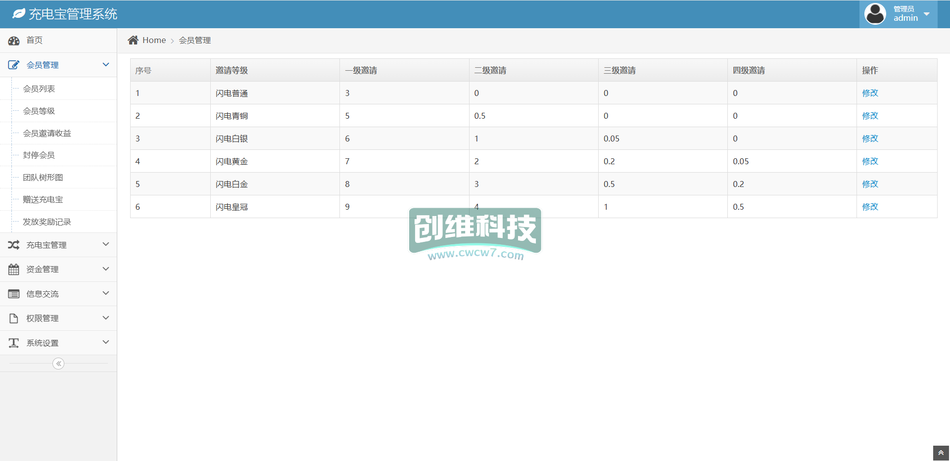Expand the 资金管理 menu chevron
The width and height of the screenshot is (950, 461).
(105, 269)
